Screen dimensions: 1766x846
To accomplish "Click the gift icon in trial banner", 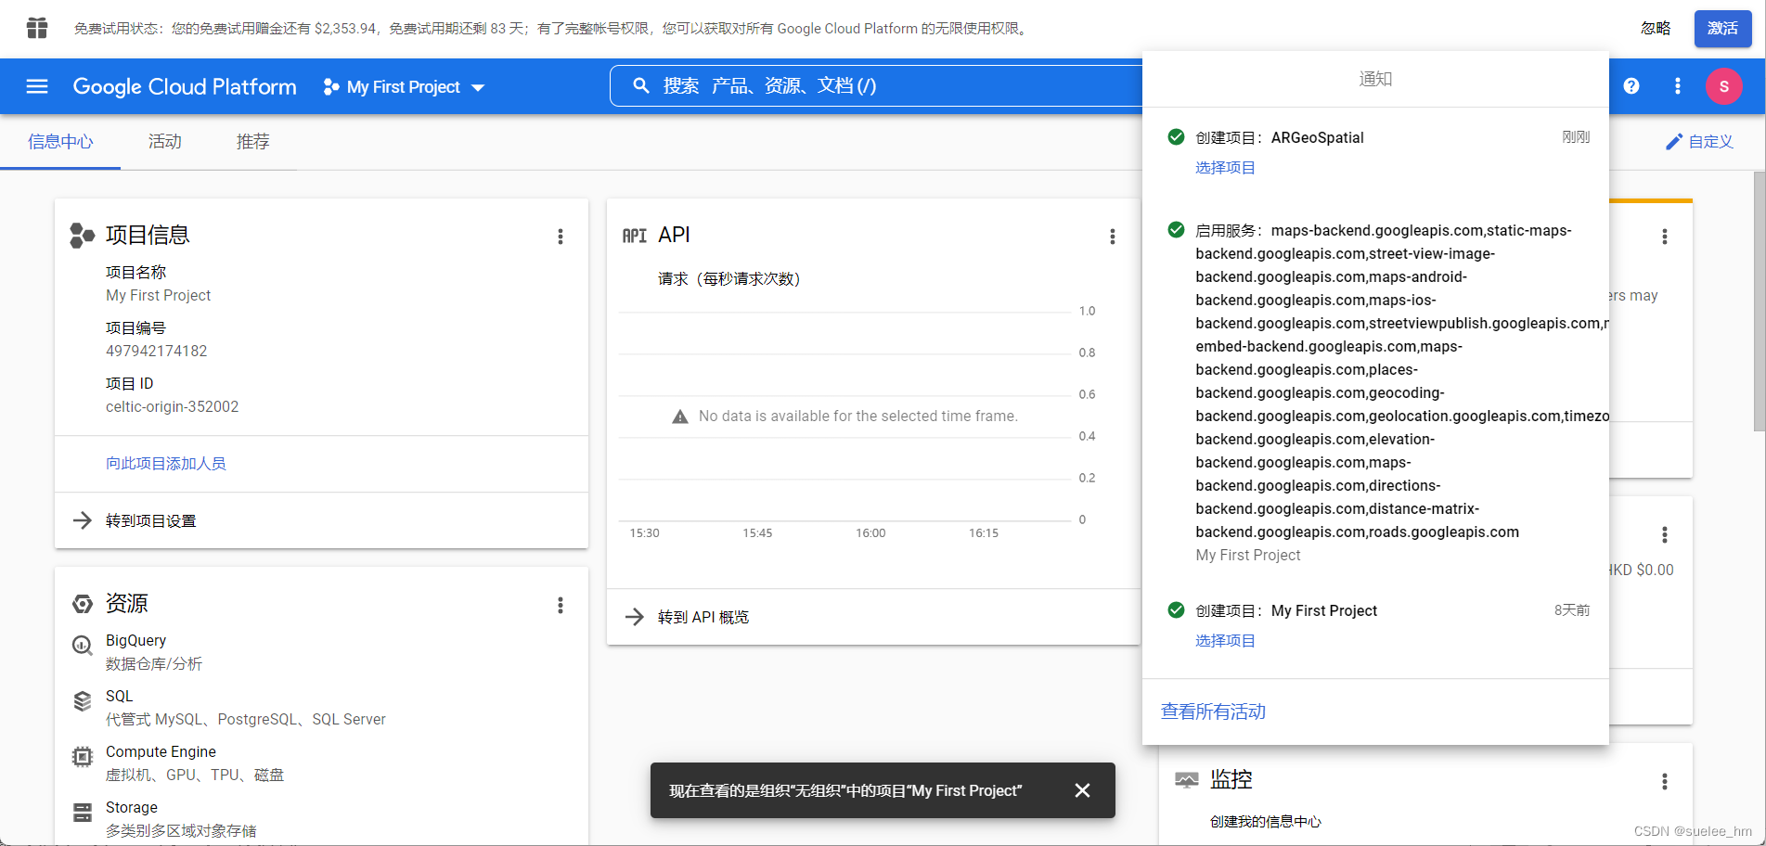I will coord(37,28).
